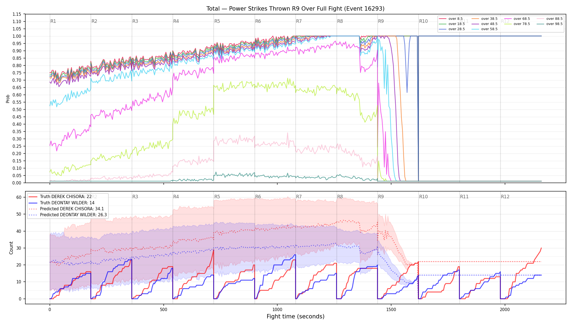The height and width of the screenshot is (326, 572).
Task: Click the 20 tick on the Count axis
Action: pyautogui.click(x=19, y=265)
